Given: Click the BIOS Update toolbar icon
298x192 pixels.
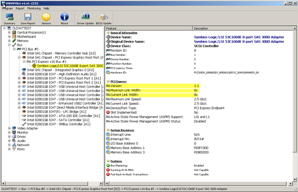Looking at the screenshot, I should 104,18.
